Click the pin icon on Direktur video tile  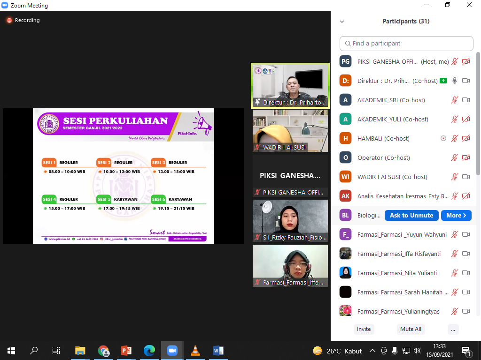[257, 102]
